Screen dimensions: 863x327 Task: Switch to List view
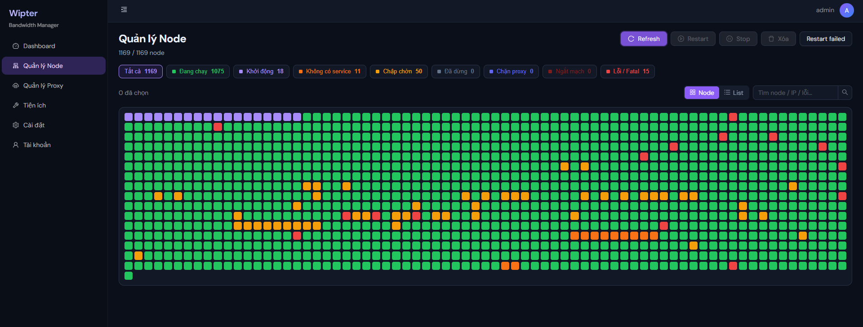click(x=734, y=93)
